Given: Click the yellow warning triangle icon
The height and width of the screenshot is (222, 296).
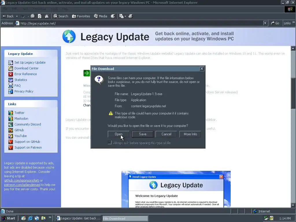Looking at the screenshot, I should tap(111, 113).
